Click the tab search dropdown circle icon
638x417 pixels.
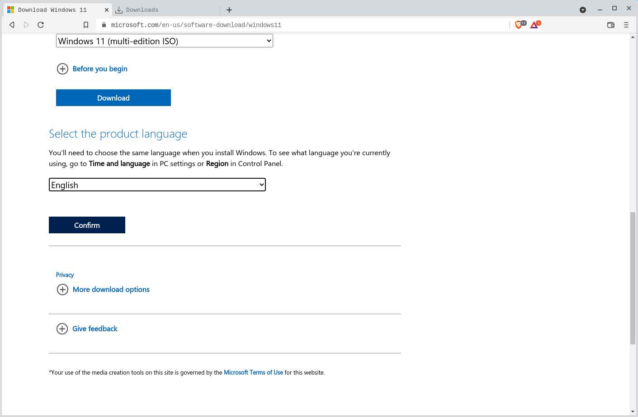tap(583, 10)
